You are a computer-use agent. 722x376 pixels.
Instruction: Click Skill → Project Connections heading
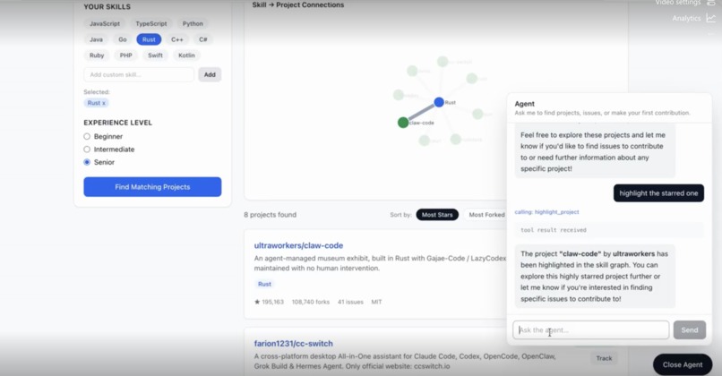[x=298, y=4]
